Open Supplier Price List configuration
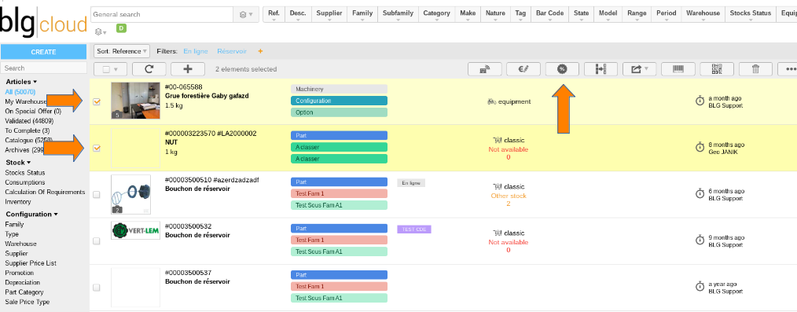The height and width of the screenshot is (312, 797). click(31, 263)
